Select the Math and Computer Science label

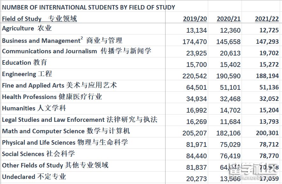(66, 131)
